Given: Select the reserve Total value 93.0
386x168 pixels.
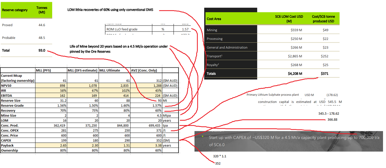Looking at the screenshot, I should (x=42, y=50).
